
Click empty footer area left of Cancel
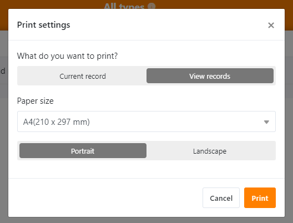pos(105,198)
